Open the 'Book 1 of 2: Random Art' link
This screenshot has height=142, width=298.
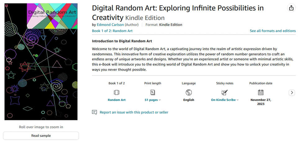(112, 31)
